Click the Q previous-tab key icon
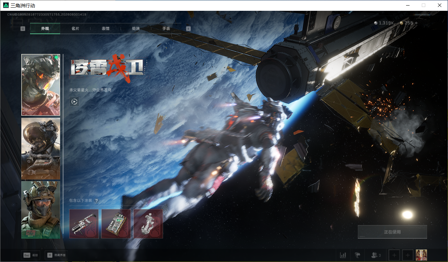This screenshot has width=448, height=262. point(23,29)
